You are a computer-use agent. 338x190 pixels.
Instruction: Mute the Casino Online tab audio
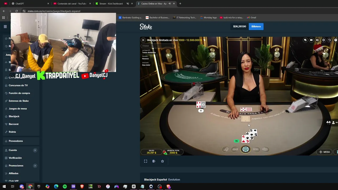(170, 4)
